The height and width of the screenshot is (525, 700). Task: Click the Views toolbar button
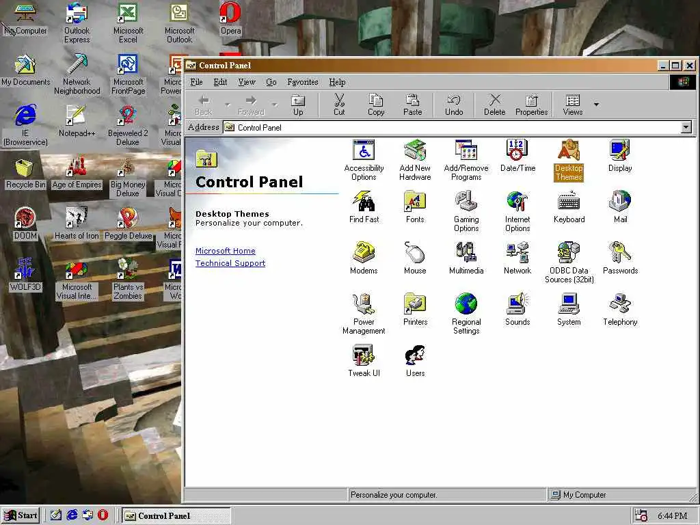coord(573,105)
